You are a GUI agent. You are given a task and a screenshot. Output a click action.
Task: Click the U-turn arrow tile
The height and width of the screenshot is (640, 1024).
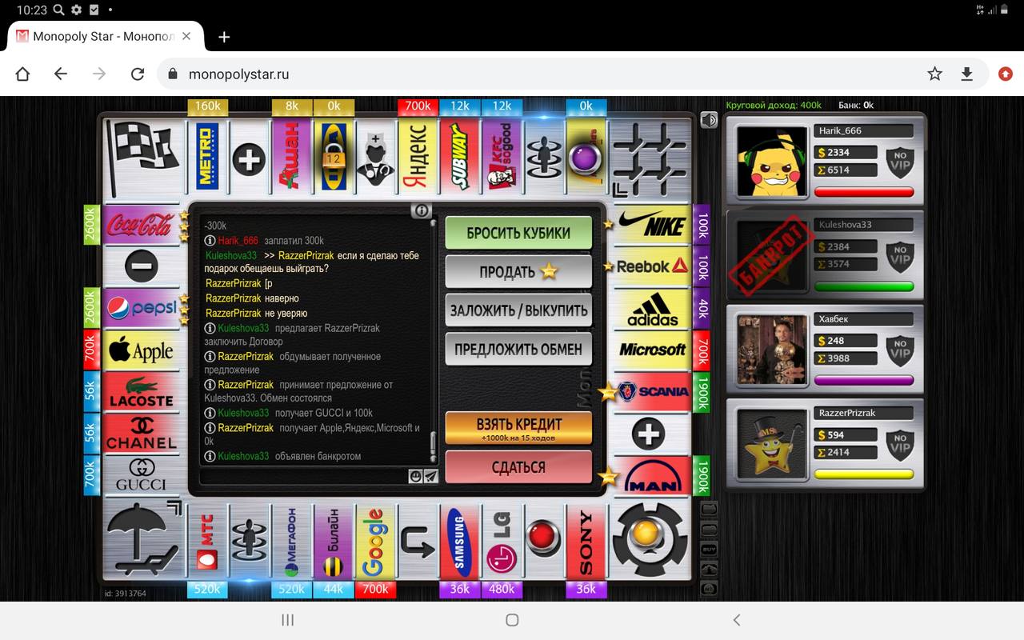coord(418,541)
